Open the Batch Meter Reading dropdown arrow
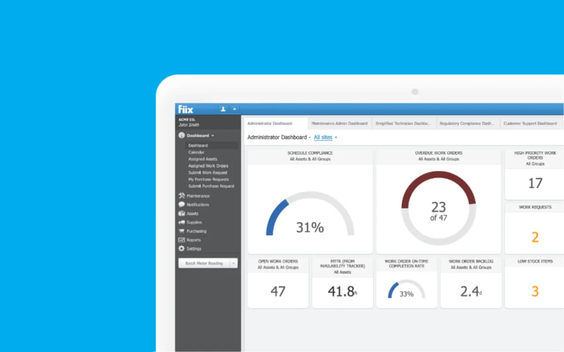 (234, 263)
